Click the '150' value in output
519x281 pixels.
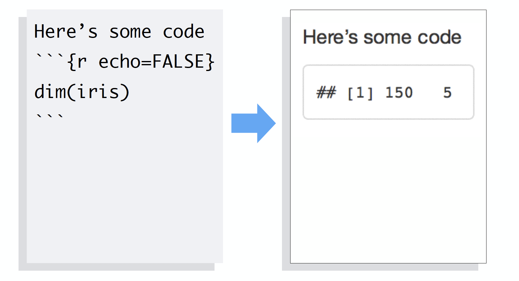tap(399, 93)
